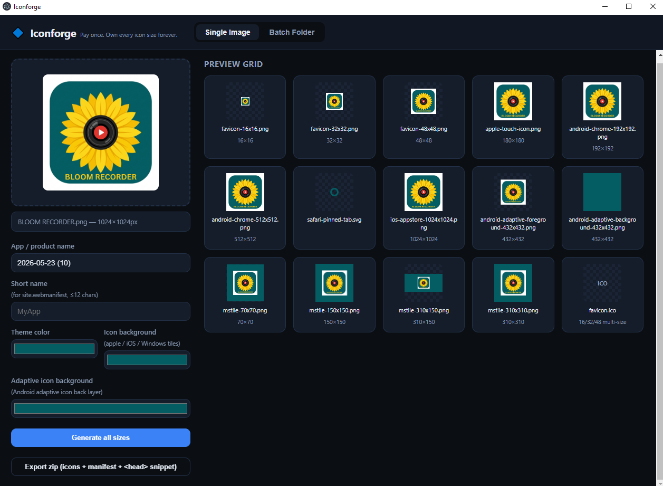This screenshot has height=486, width=663.
Task: Click the apple-touch-icon.png filename label
Action: tap(513, 129)
